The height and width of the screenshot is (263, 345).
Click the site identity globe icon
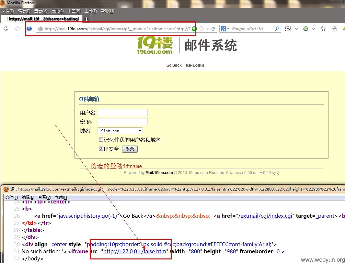tap(40, 29)
